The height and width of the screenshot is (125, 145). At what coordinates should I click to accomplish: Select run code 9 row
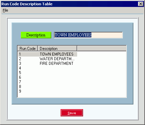tap(48, 91)
